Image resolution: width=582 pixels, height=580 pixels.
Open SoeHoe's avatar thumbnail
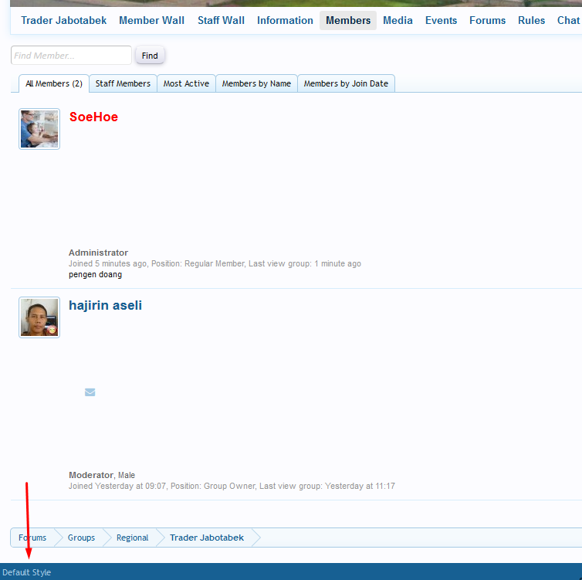pyautogui.click(x=39, y=129)
